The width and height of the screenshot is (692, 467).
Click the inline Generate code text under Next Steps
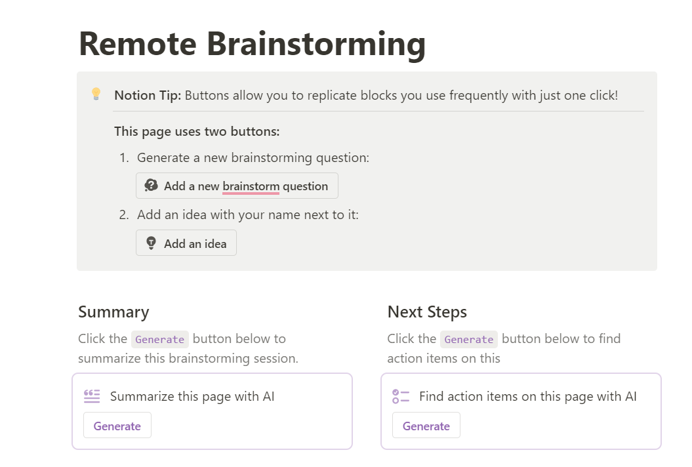pyautogui.click(x=468, y=339)
